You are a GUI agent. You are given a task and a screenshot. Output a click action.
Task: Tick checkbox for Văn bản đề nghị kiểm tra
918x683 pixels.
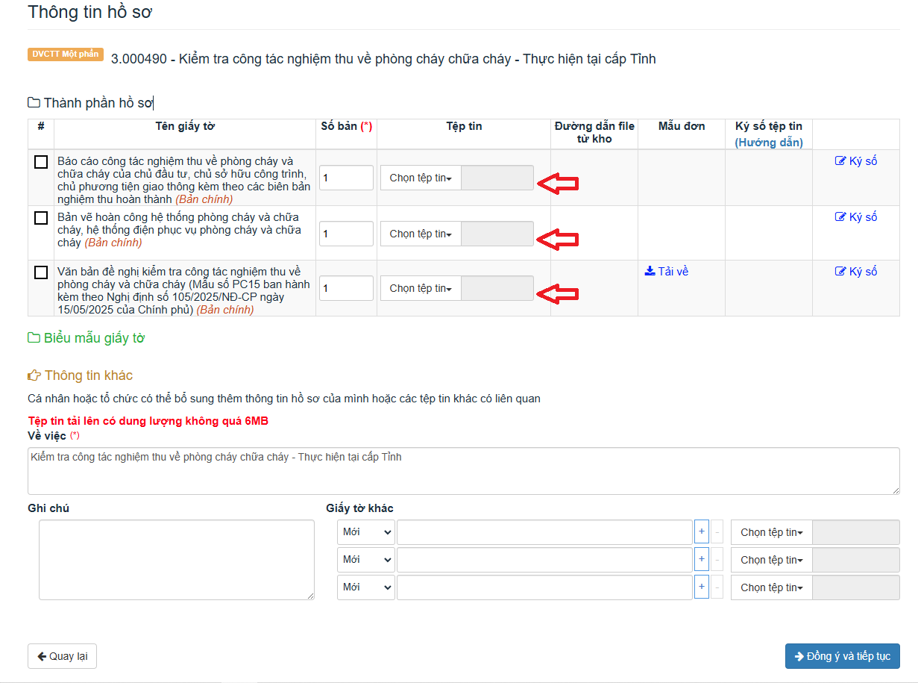point(41,272)
